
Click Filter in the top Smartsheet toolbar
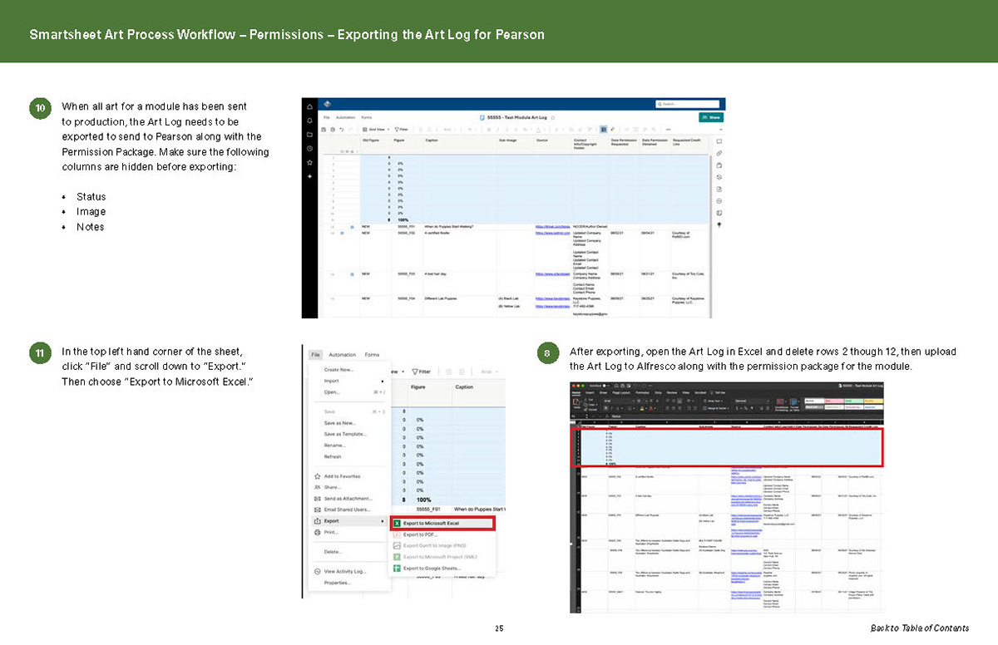402,130
